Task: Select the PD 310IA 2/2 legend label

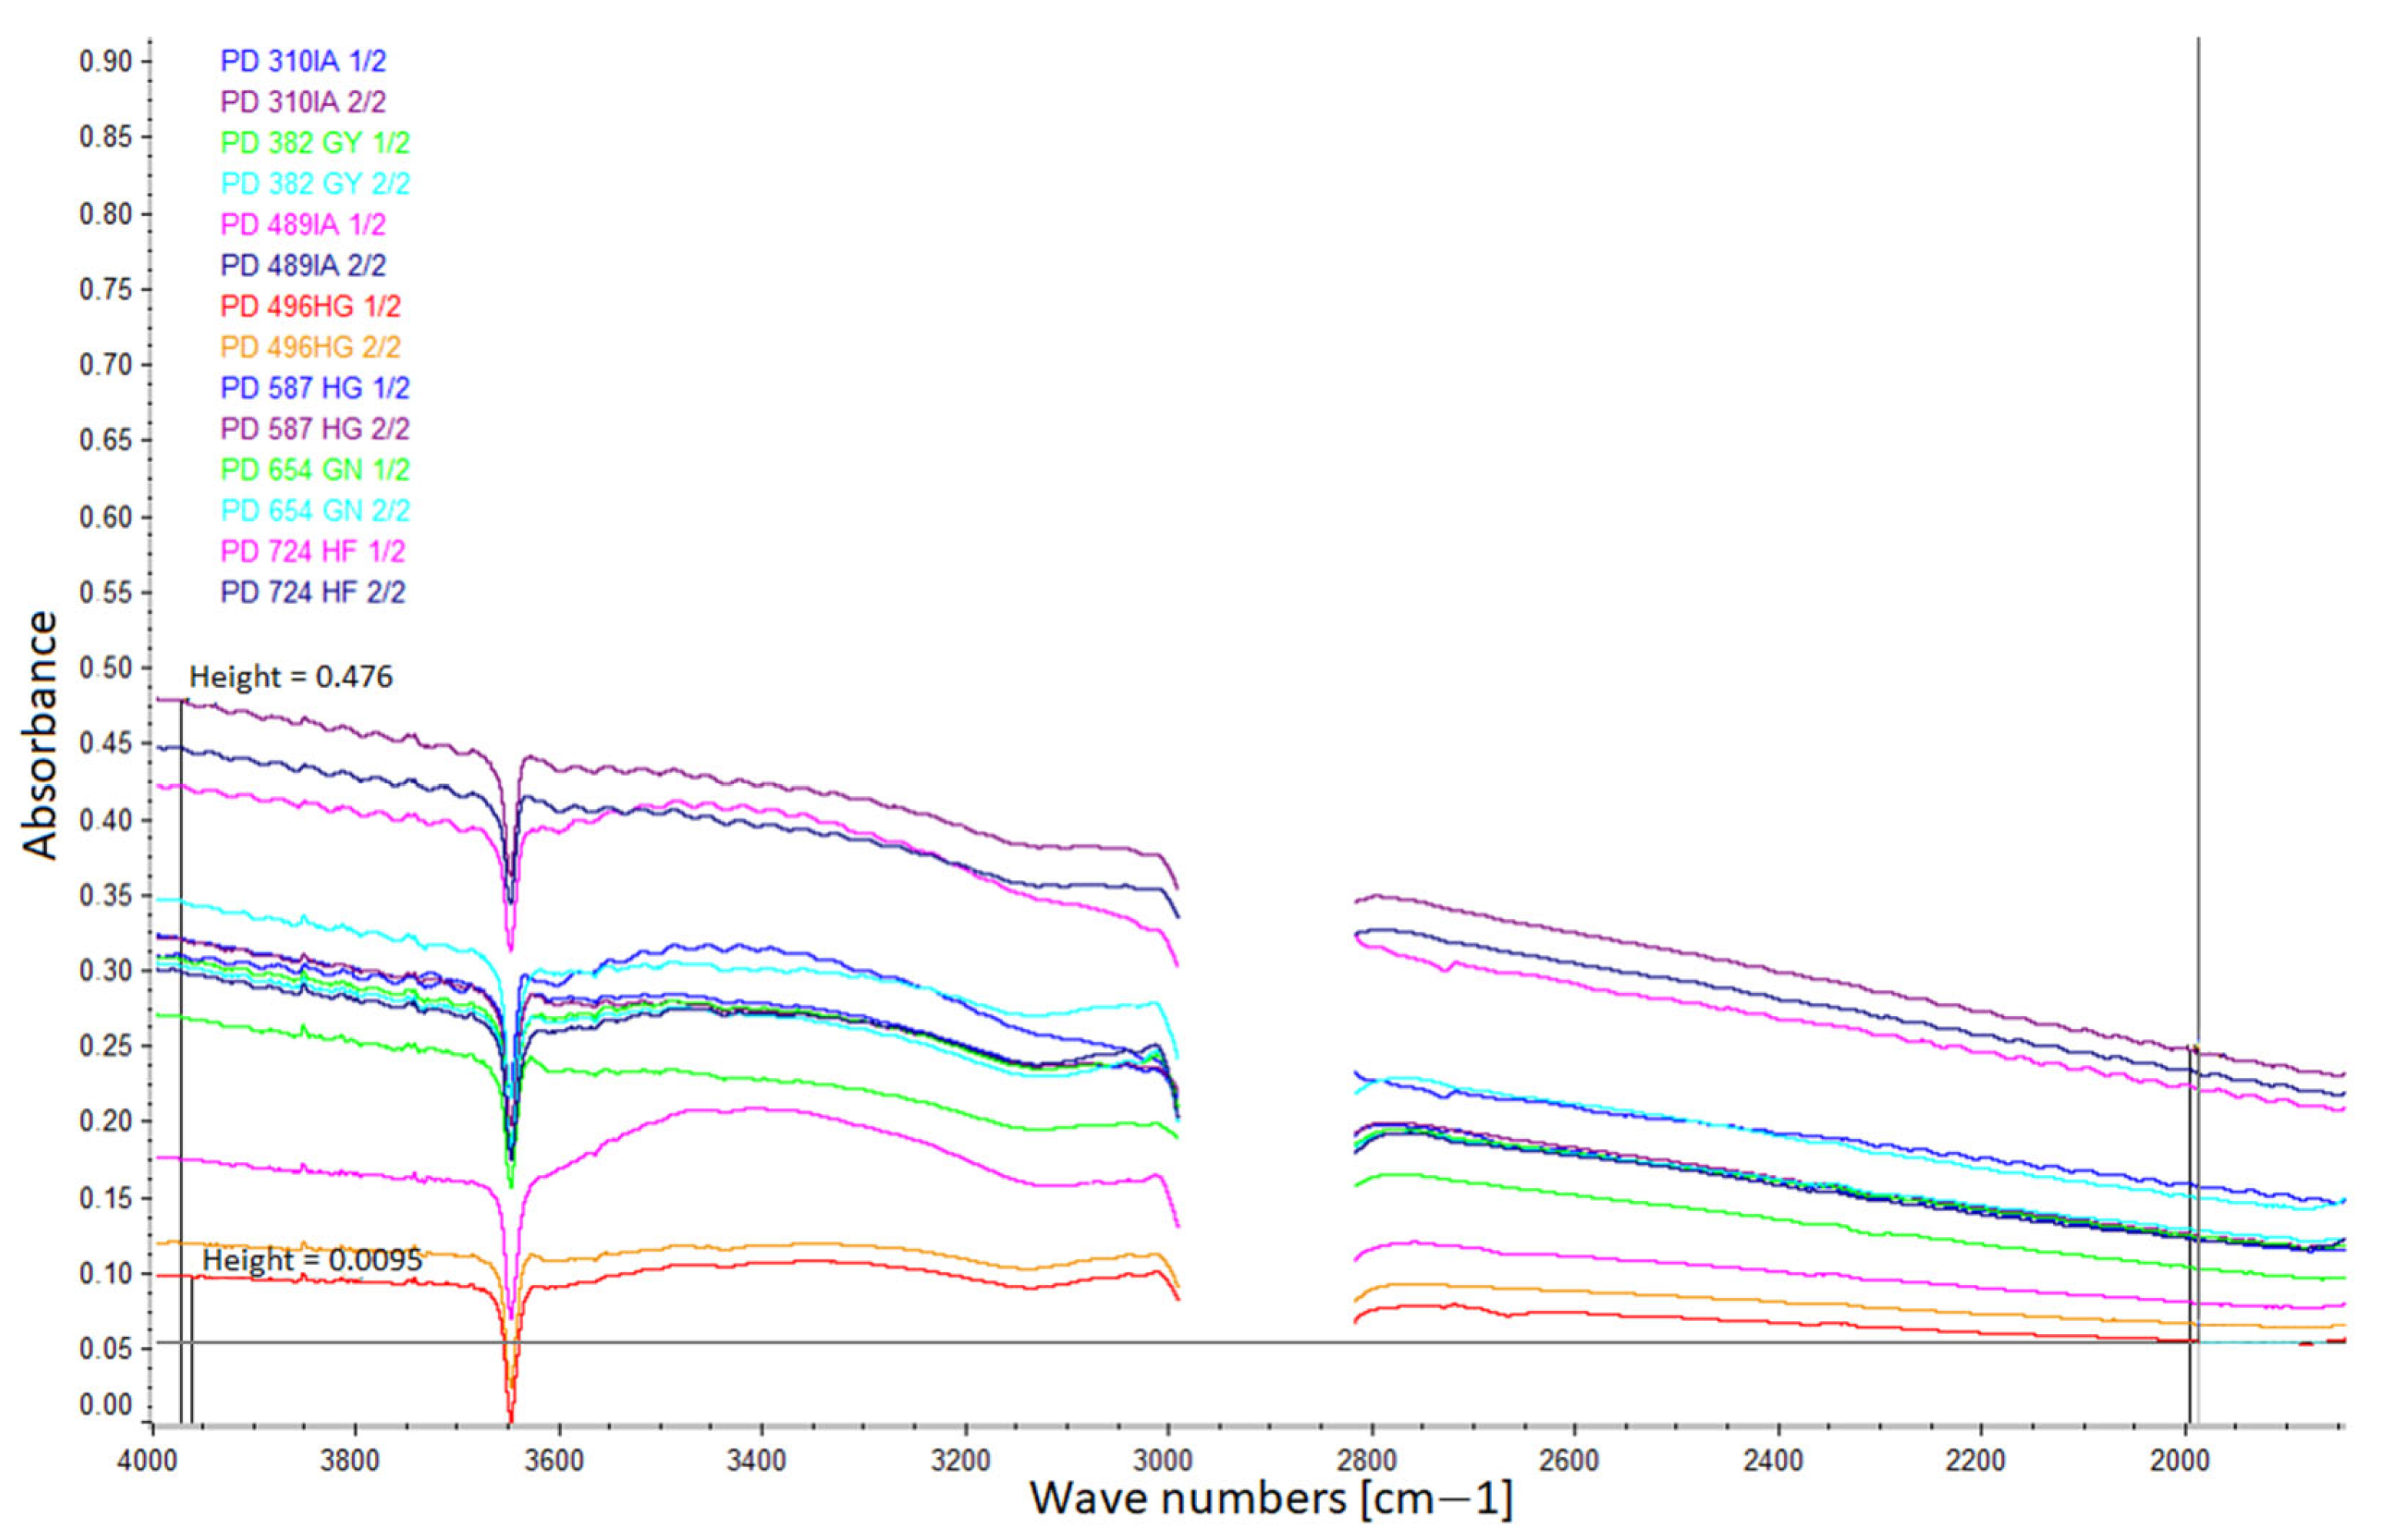Action: (303, 102)
